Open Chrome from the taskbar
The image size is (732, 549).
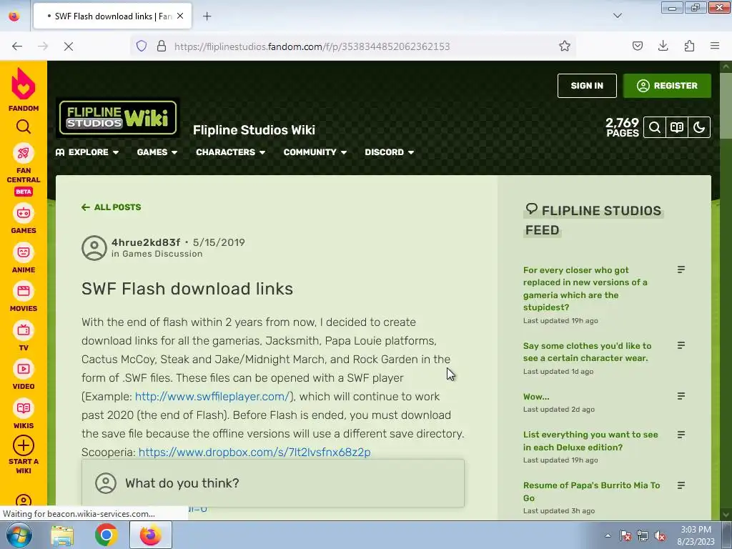(x=107, y=535)
